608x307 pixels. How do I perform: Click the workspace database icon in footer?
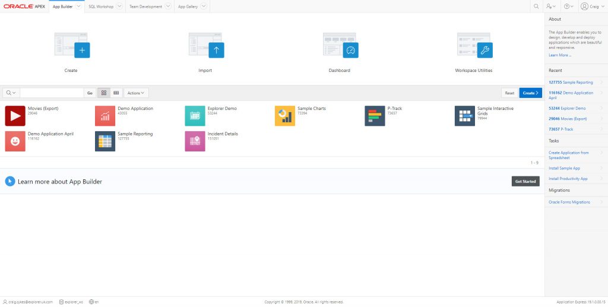[x=61, y=302]
